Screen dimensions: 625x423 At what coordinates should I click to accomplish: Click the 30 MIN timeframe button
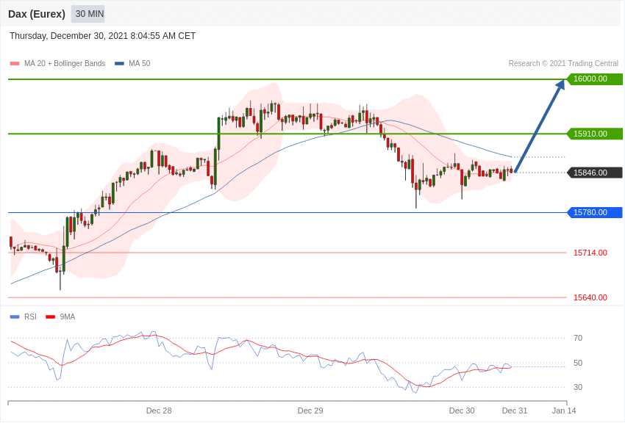[x=88, y=14]
